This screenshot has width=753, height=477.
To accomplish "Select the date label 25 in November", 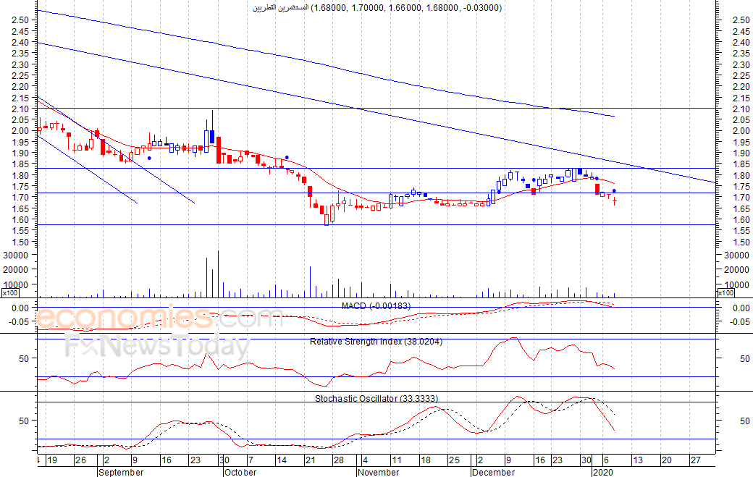I will point(454,460).
